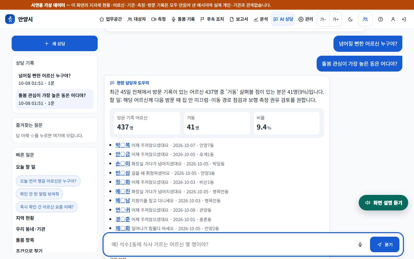Screen dimensions: 414x259
Task: Expand the 지역 현황 section
Action: coord(25,218)
